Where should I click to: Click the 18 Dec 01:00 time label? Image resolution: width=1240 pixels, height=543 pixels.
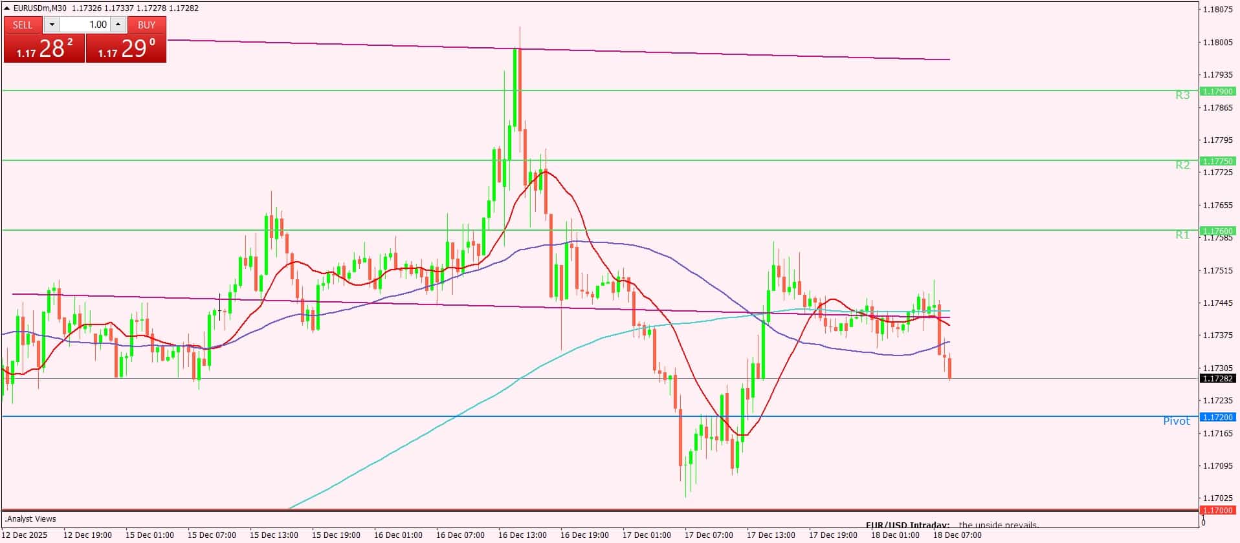(895, 535)
